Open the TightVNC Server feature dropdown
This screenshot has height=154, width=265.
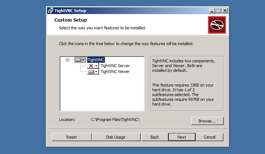coord(93,66)
